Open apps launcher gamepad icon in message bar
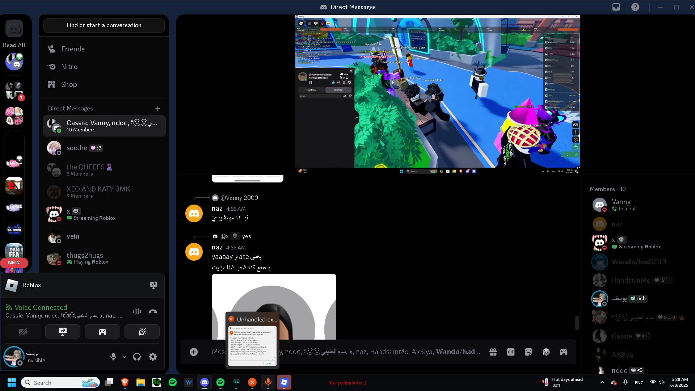Viewport: 695px width, 391px height. pyautogui.click(x=564, y=352)
